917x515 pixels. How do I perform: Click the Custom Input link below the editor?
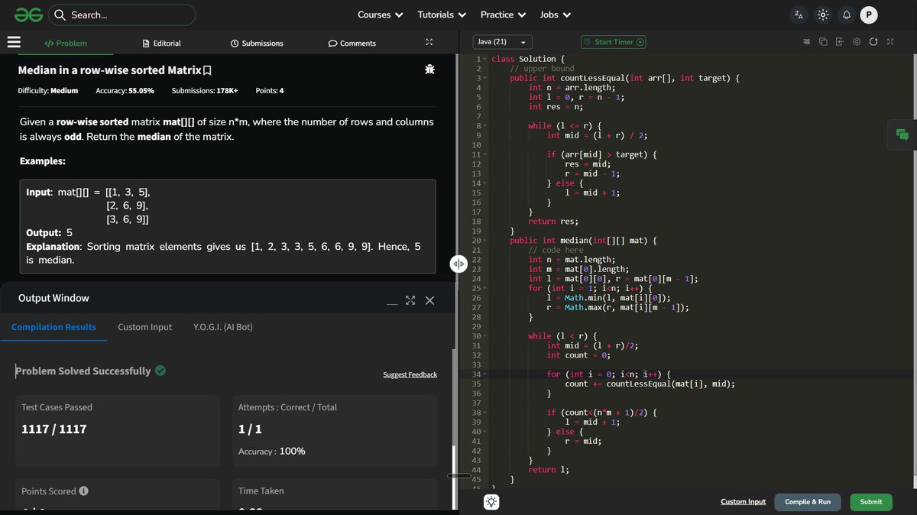tap(743, 502)
